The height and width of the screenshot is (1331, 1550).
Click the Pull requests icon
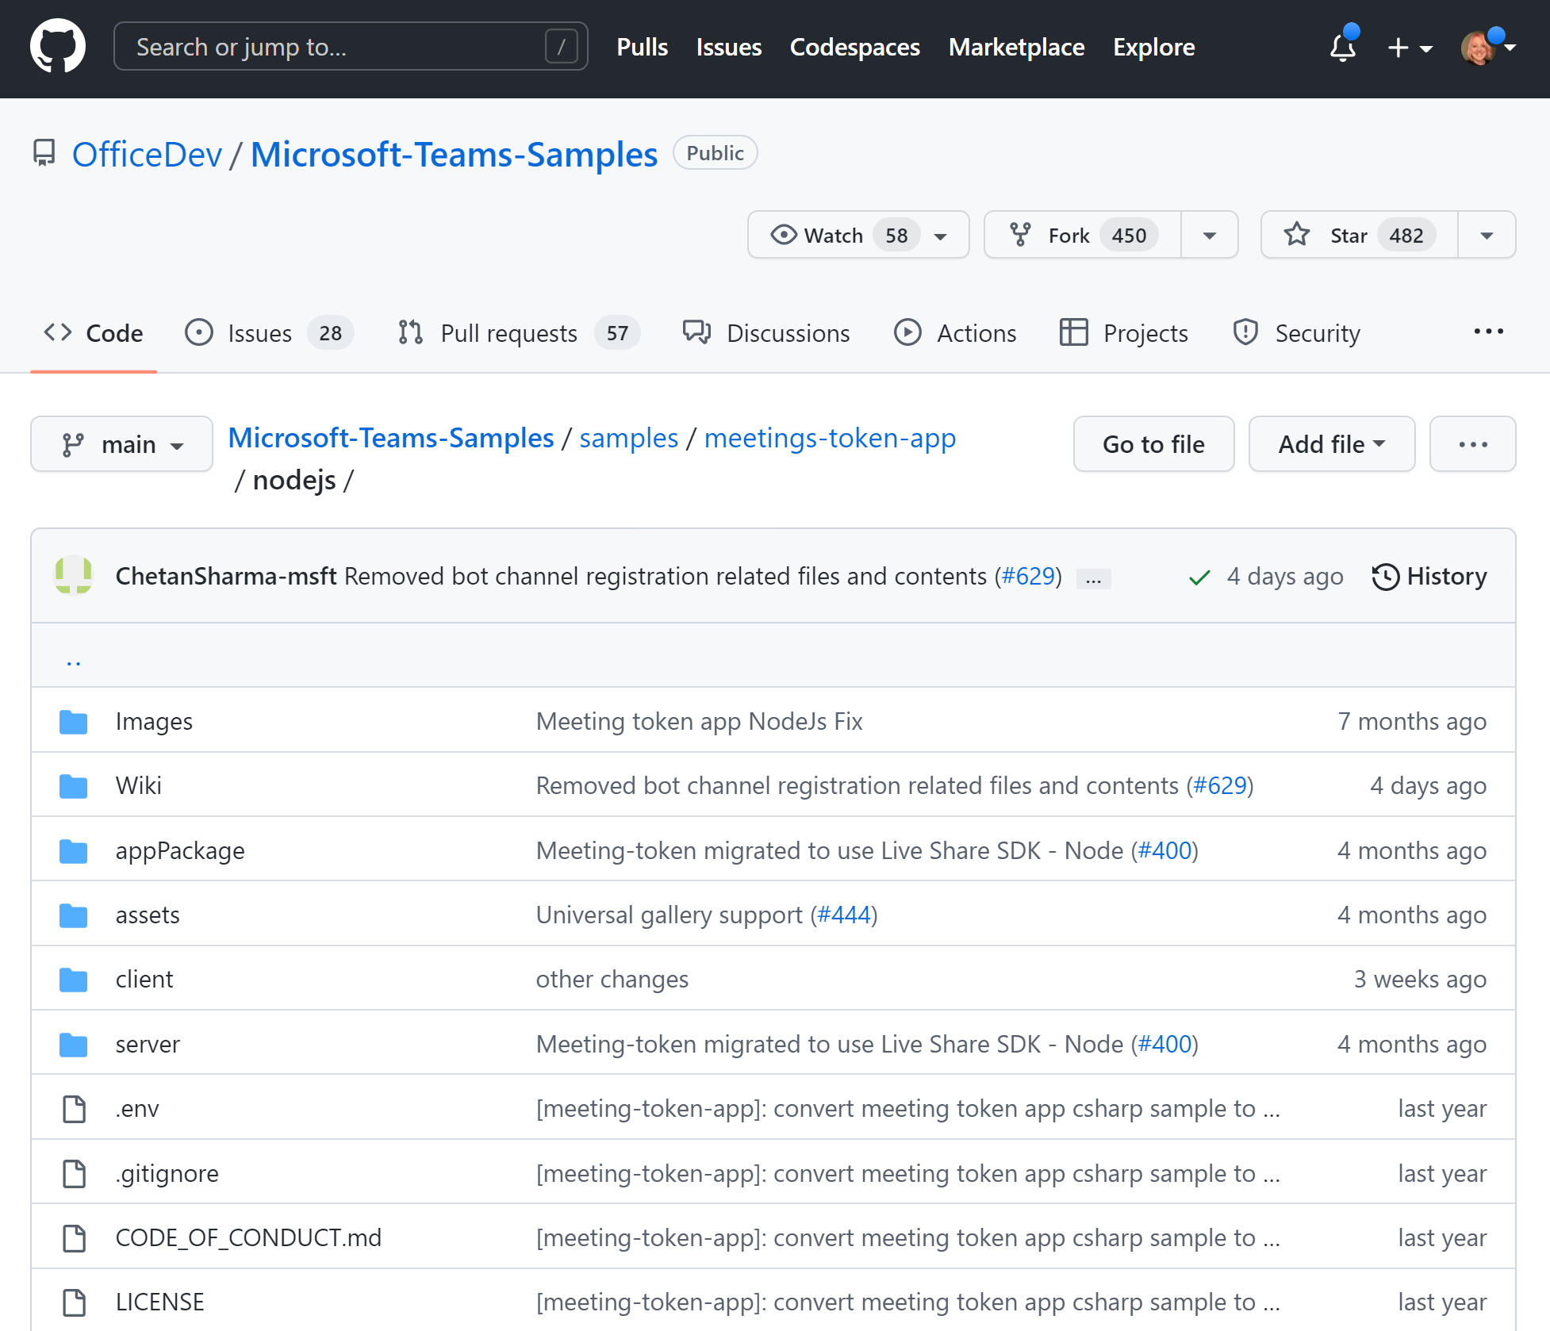[409, 332]
